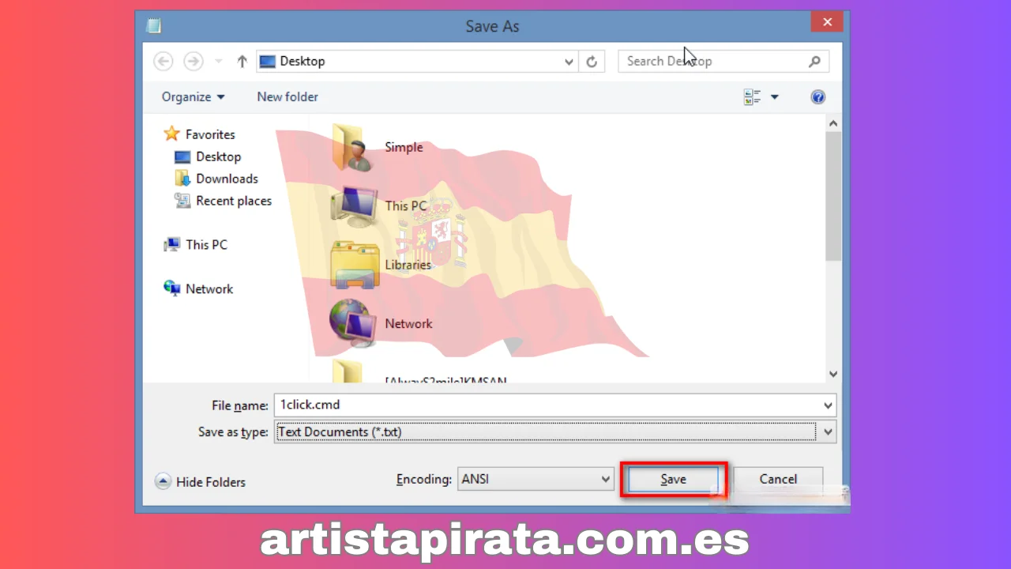The width and height of the screenshot is (1011, 569).
Task: Select Recent places under Favorites
Action: (234, 201)
